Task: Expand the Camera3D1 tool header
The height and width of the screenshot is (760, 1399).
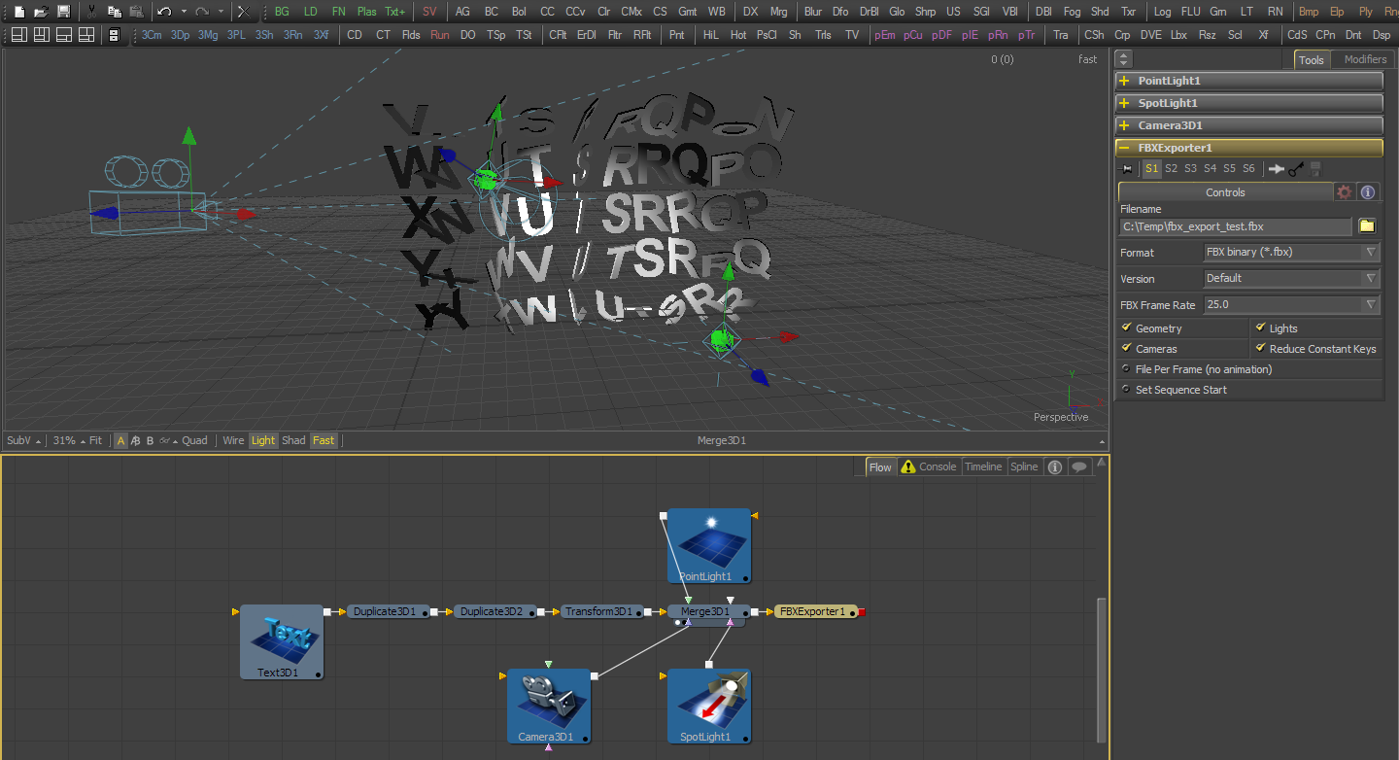Action: pos(1248,125)
